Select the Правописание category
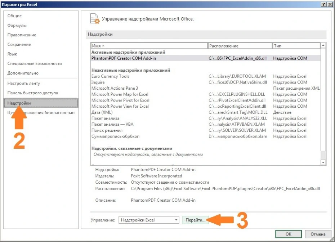335x242 pixels. pyautogui.click(x=22, y=35)
